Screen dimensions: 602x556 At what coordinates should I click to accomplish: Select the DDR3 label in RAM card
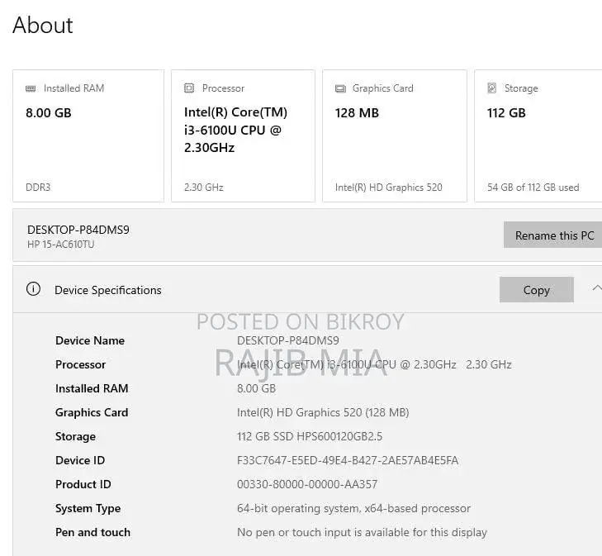coord(38,188)
